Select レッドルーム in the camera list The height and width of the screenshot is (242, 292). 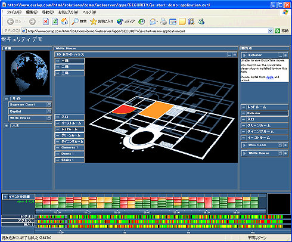pos(265,107)
